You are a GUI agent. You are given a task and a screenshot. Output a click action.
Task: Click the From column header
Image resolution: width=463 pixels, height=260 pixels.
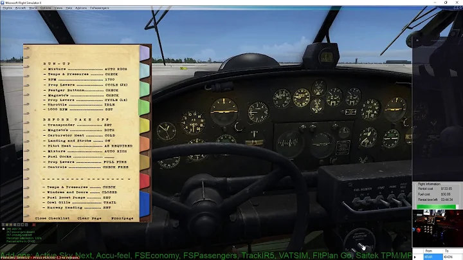[433, 251]
